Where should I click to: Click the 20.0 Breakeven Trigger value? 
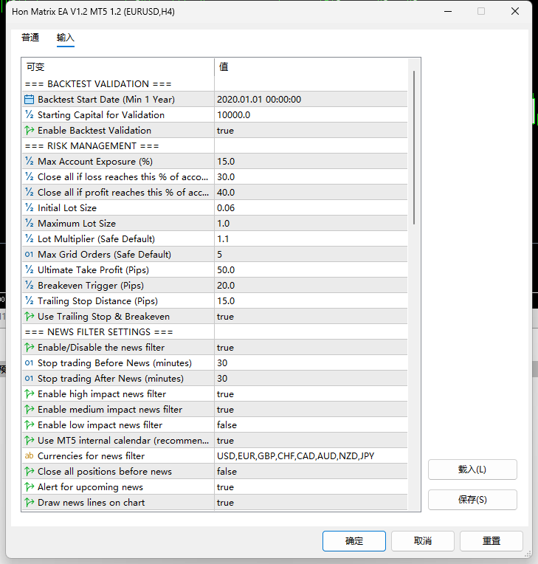click(x=226, y=285)
